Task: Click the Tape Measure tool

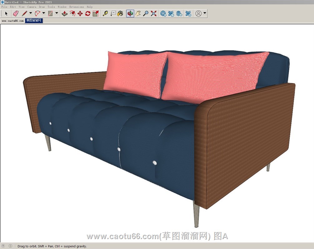Action: point(105,13)
